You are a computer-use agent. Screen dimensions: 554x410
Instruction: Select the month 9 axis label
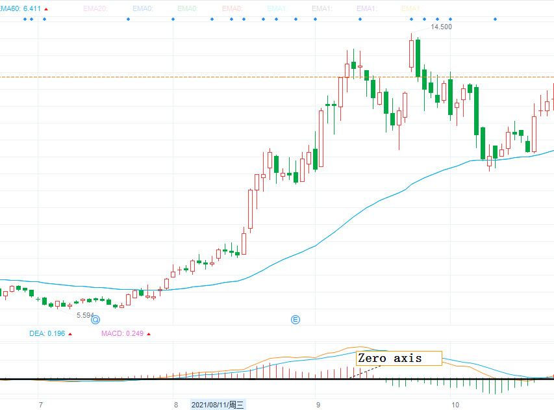[318, 405]
